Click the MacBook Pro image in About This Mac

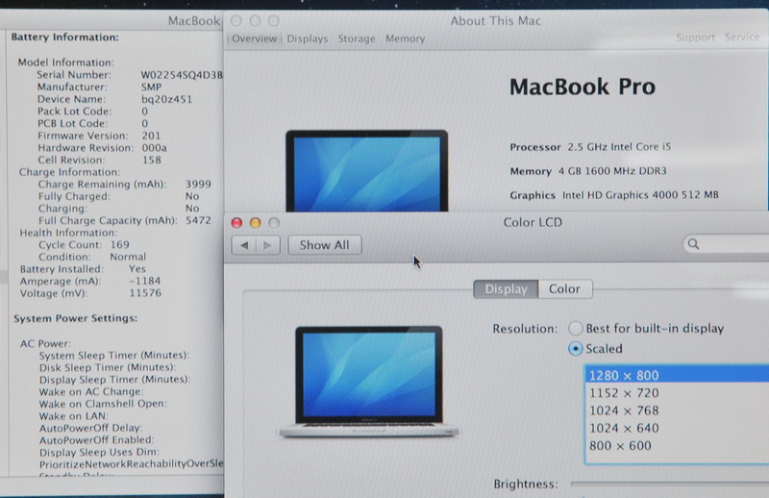[367, 171]
